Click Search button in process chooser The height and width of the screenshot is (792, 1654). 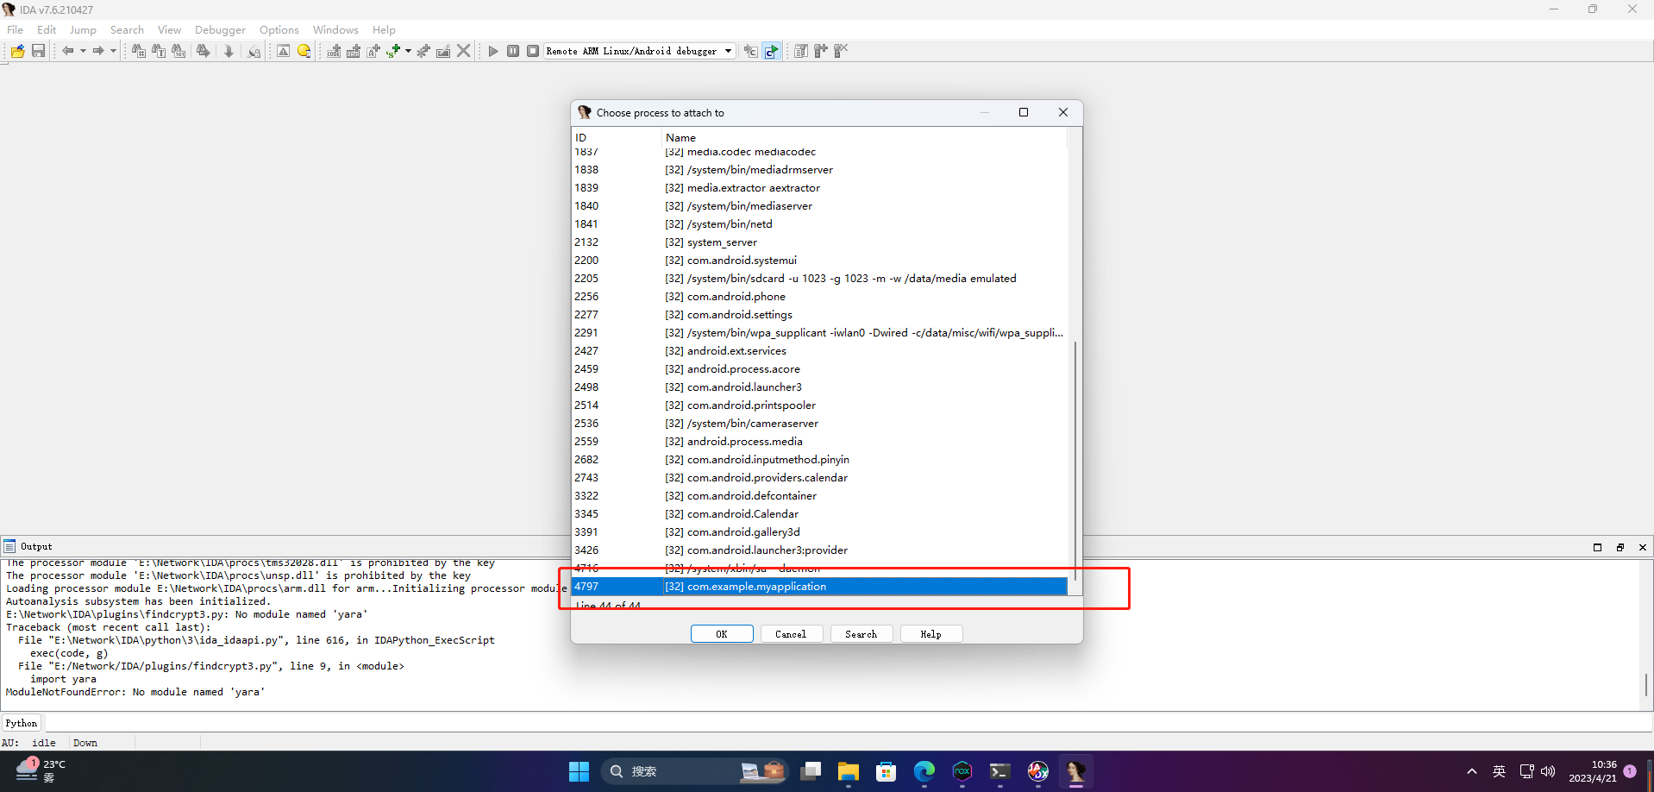[x=861, y=634]
